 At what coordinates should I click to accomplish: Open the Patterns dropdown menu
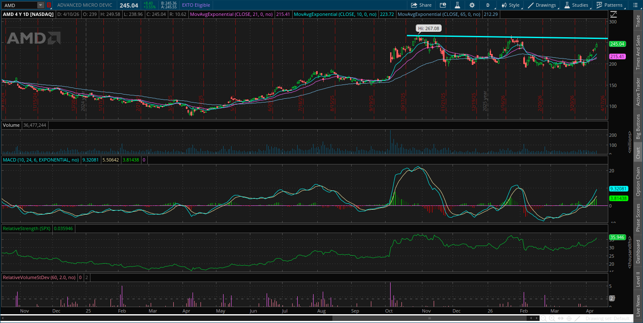pos(610,5)
